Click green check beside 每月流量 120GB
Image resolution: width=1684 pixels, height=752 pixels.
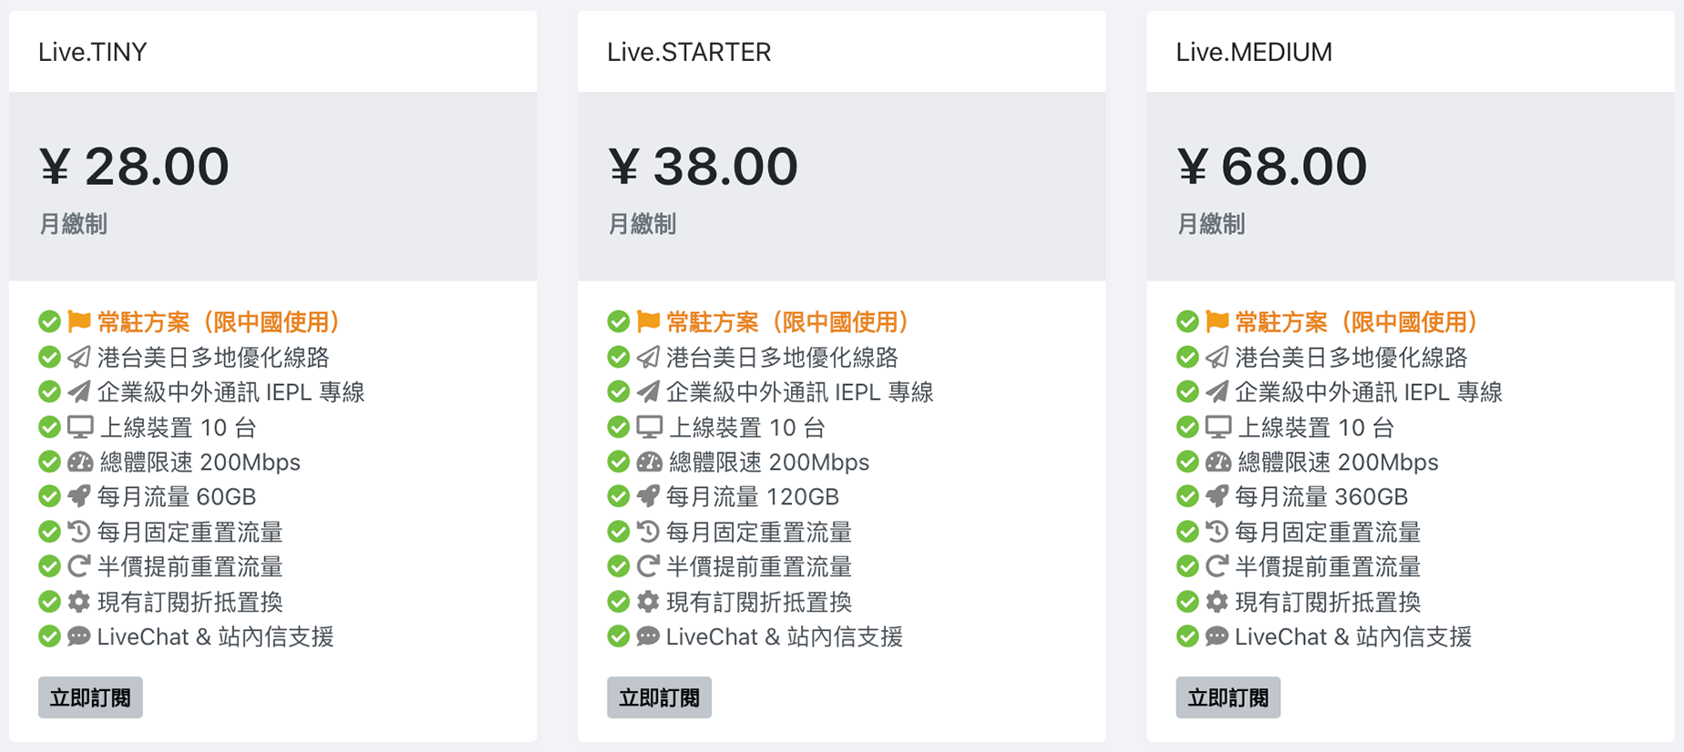618,496
